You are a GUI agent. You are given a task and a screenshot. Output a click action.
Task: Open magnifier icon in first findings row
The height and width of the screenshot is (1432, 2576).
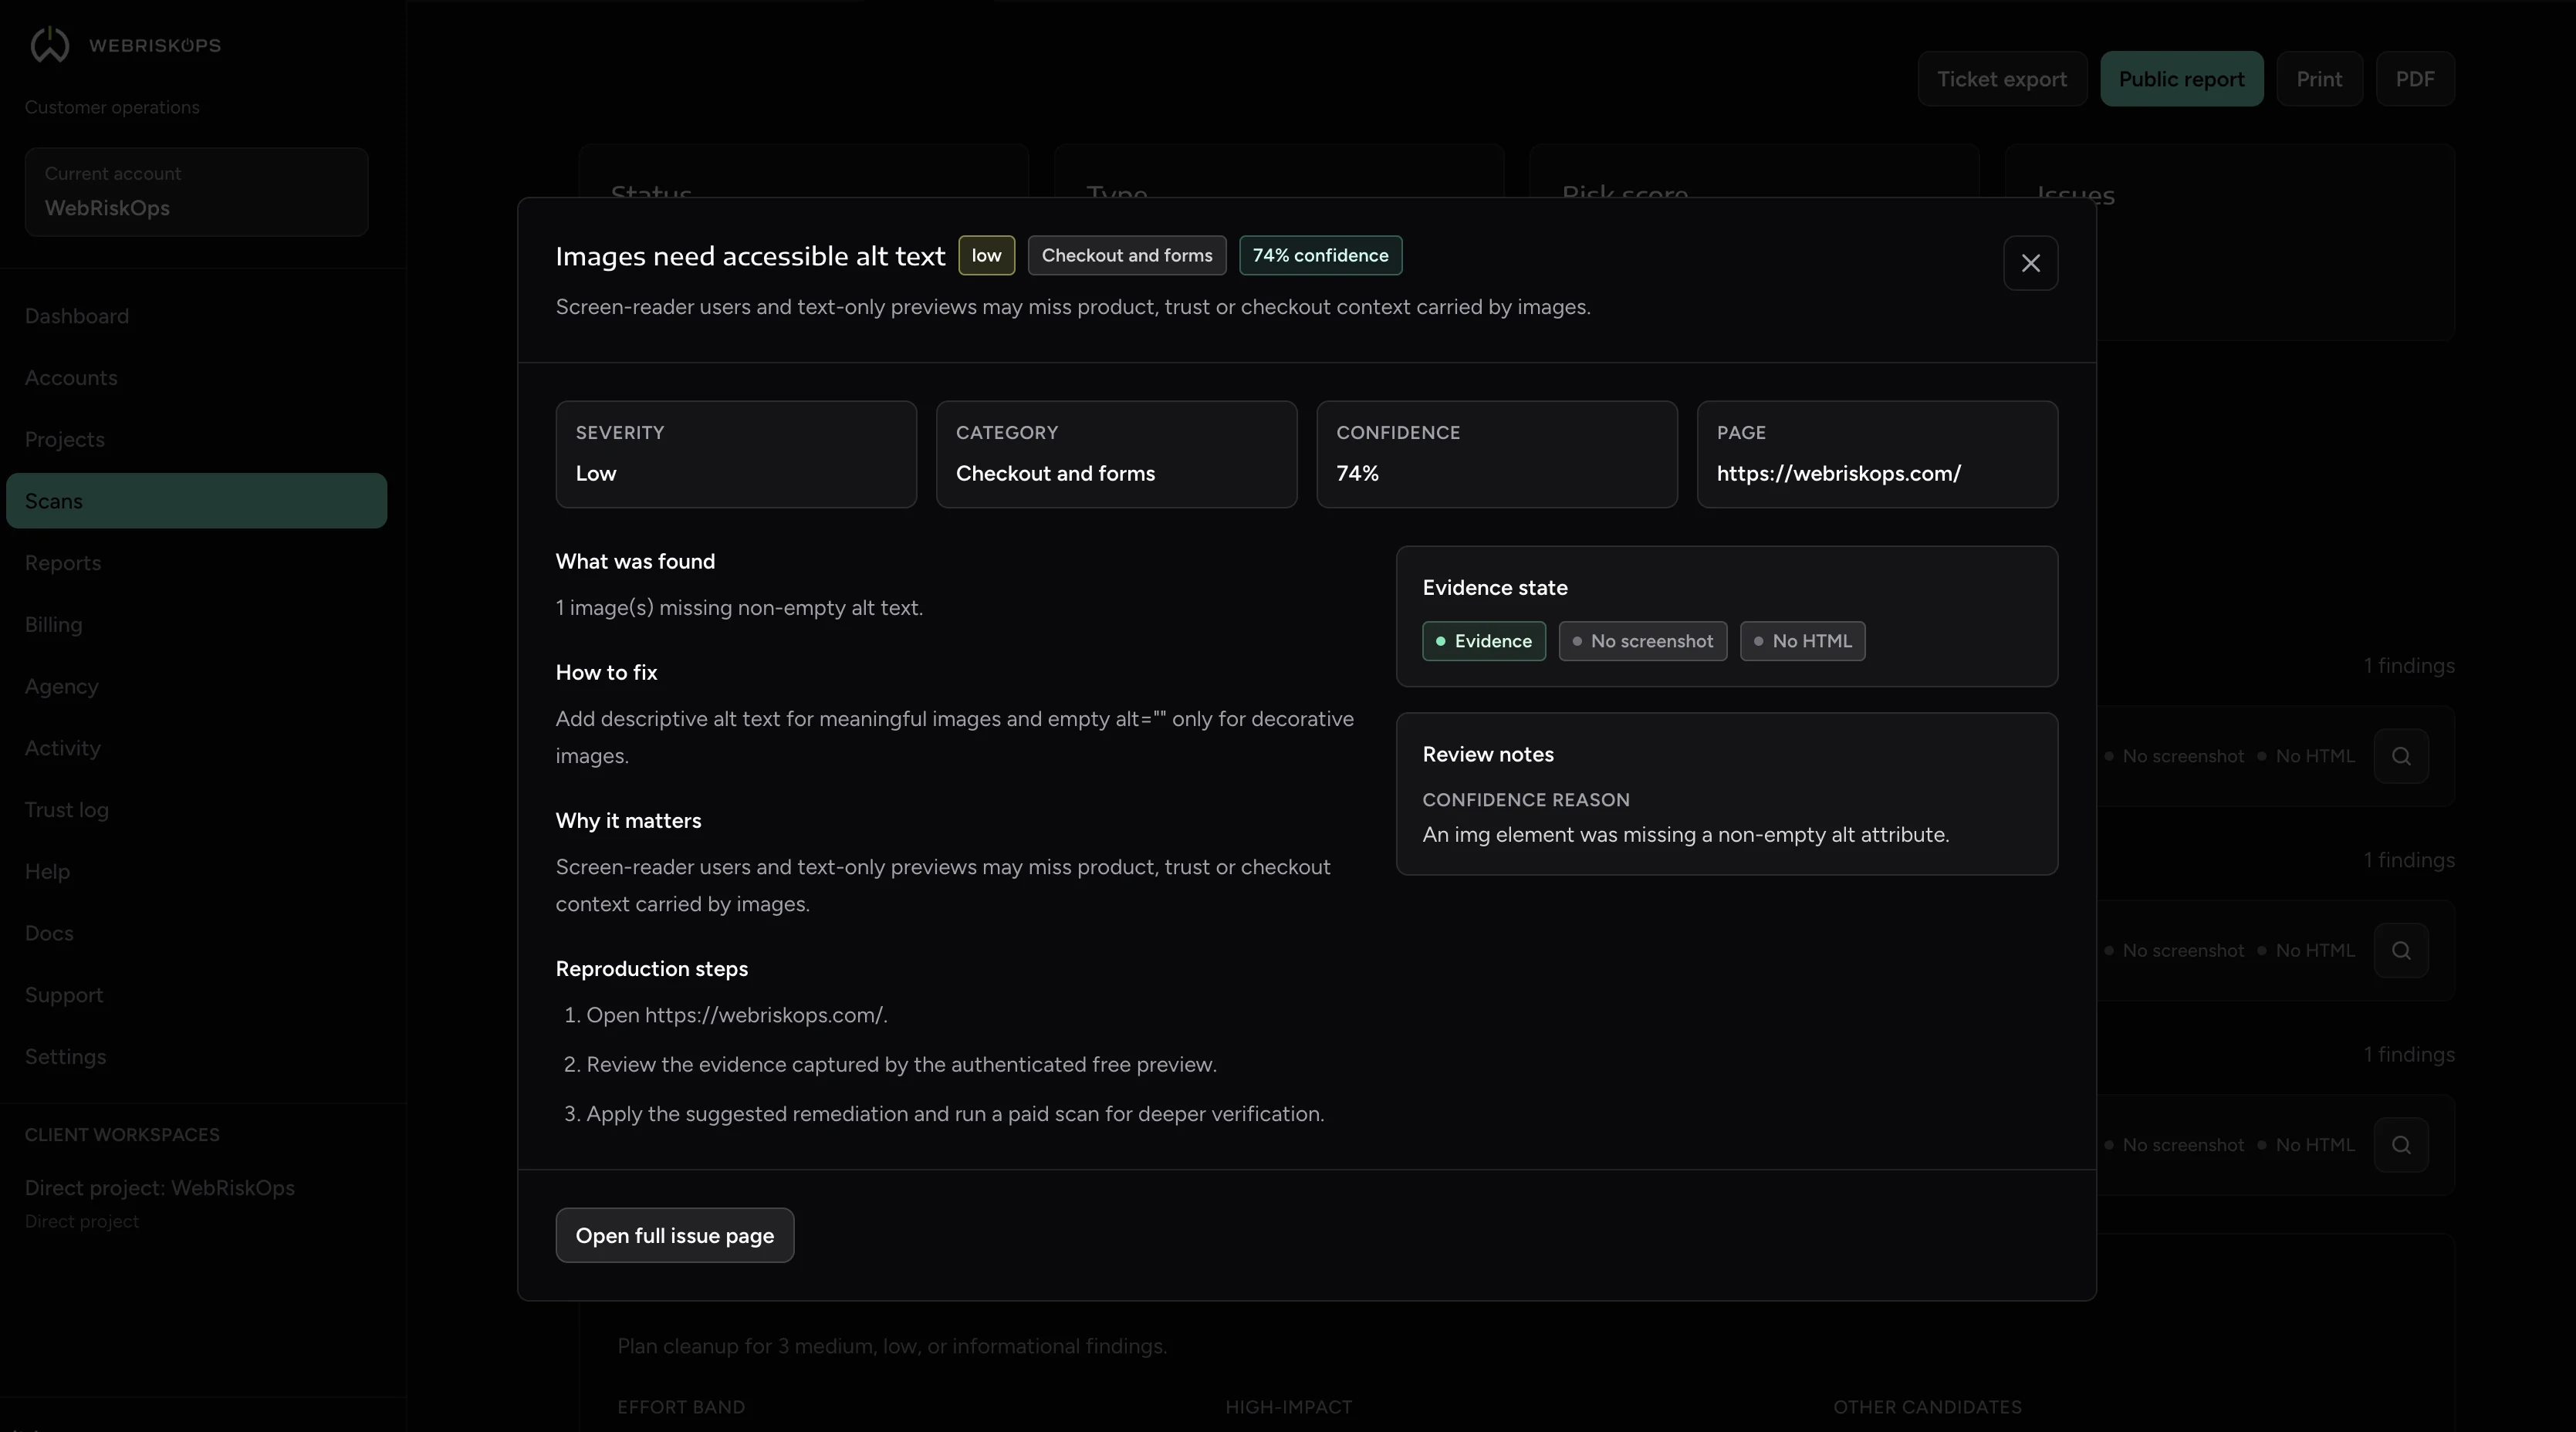[2401, 756]
